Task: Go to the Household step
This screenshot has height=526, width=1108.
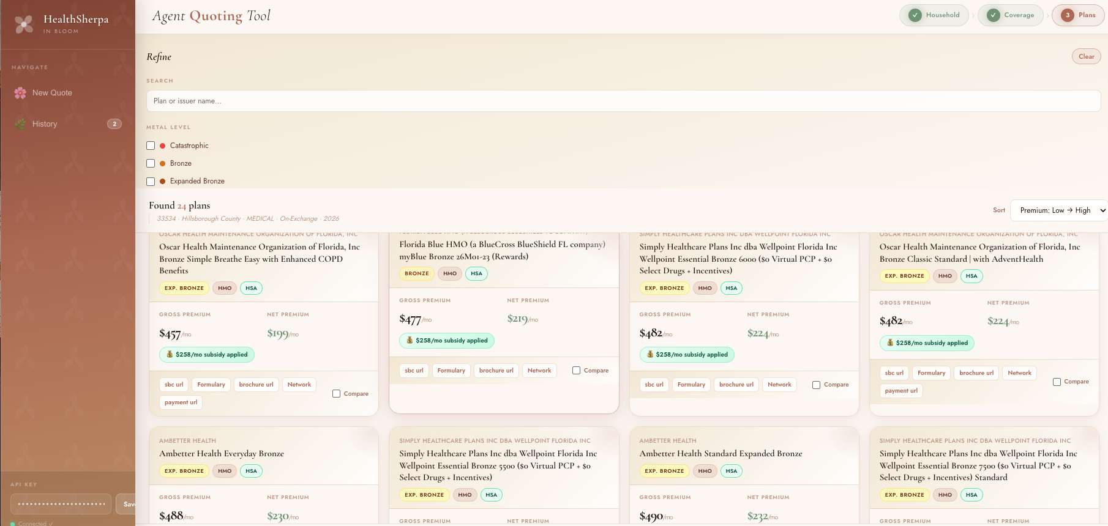Action: coord(934,15)
